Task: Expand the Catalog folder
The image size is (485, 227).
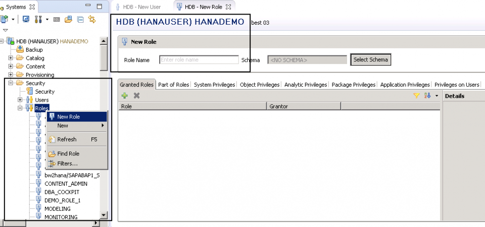Action: (x=11, y=58)
